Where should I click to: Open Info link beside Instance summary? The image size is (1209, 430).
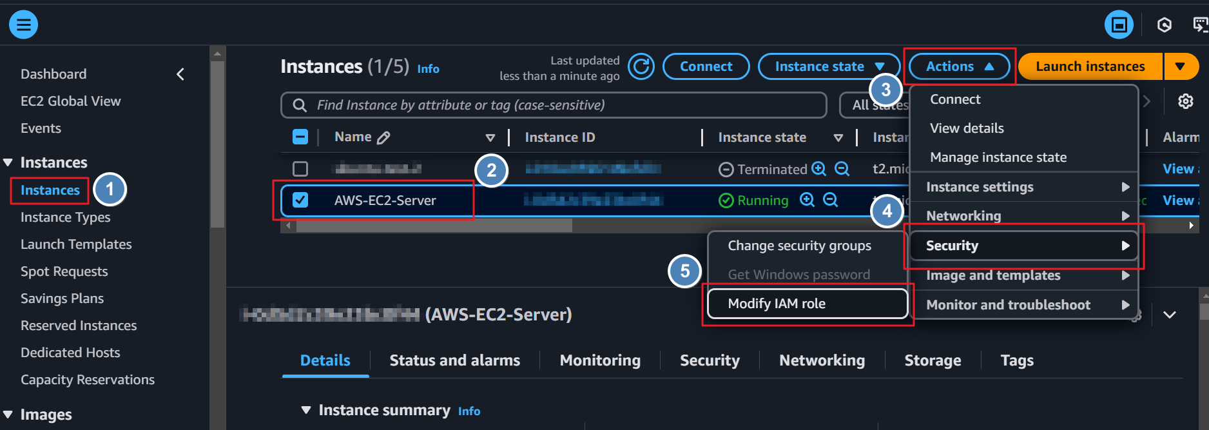point(469,411)
